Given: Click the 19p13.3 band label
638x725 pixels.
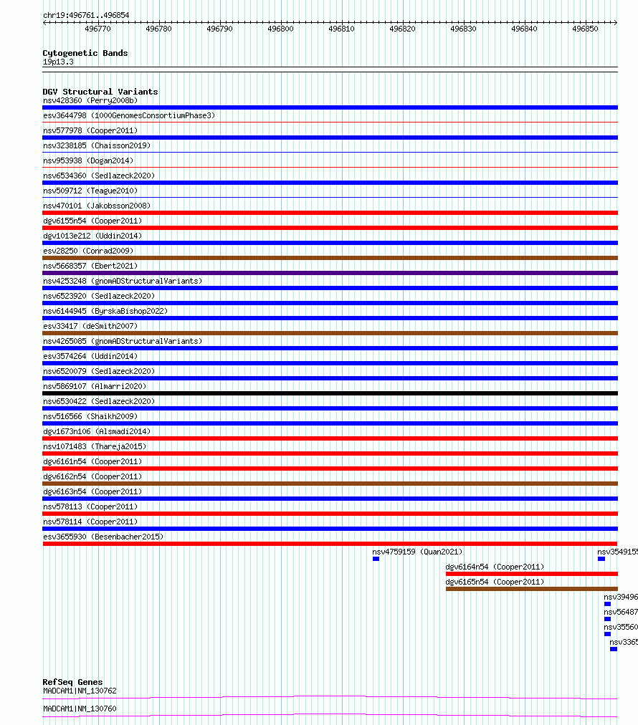Looking at the screenshot, I should point(58,62).
